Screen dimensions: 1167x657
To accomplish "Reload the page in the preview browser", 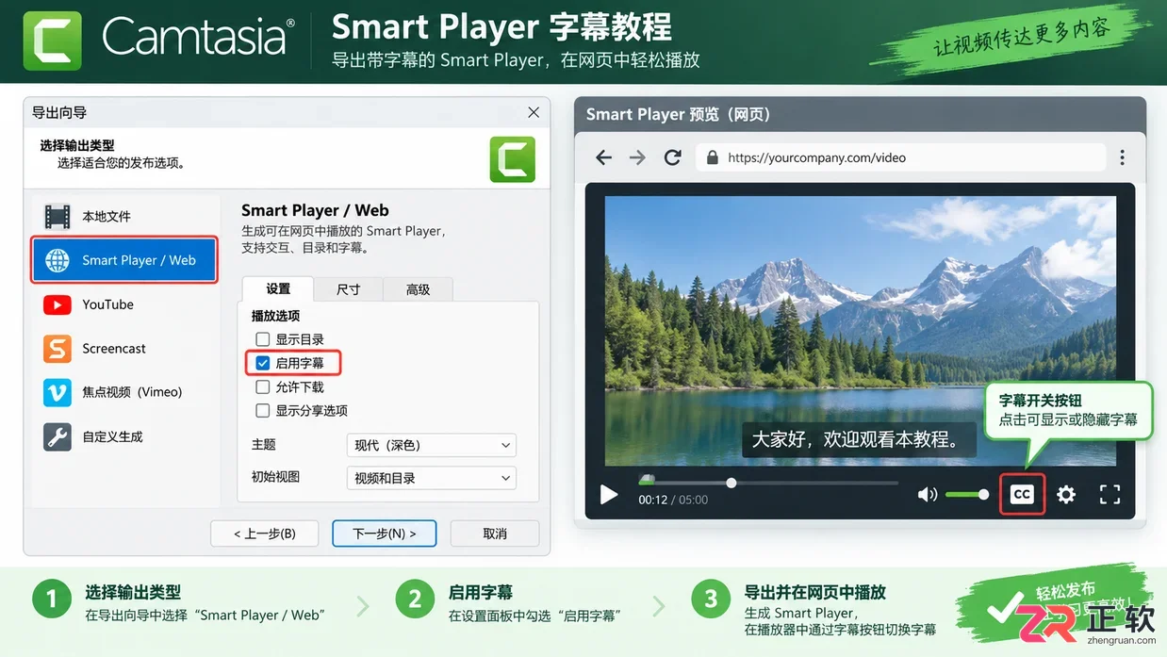I will click(x=672, y=157).
